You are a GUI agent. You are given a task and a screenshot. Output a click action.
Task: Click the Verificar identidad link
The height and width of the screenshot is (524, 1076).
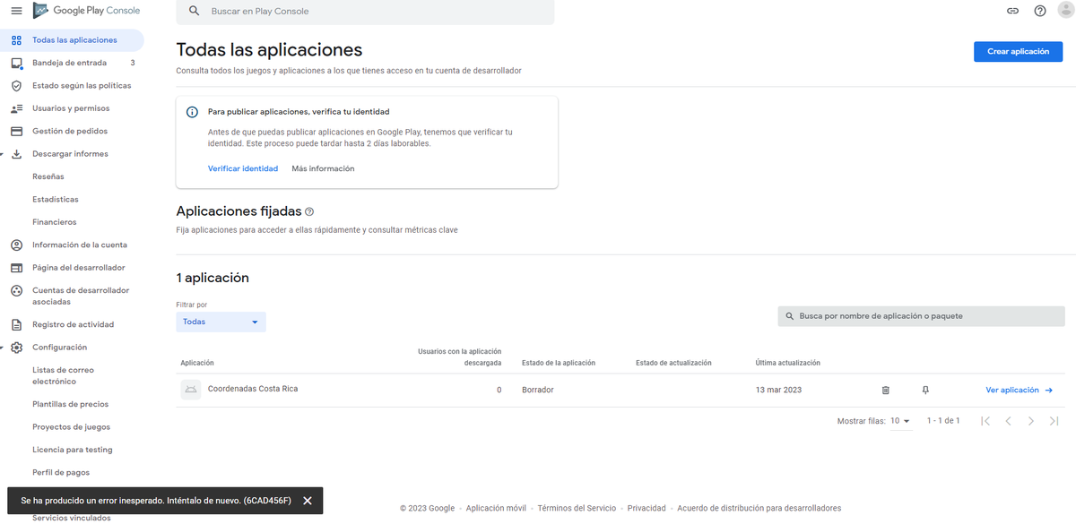(243, 168)
